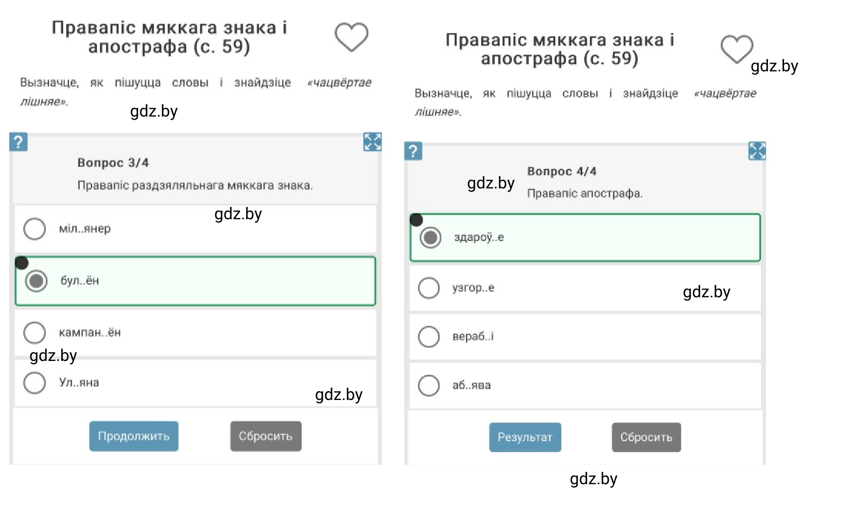Click the heart favorite icon on left panel
Viewport: 841px width, 515px height.
click(x=351, y=37)
